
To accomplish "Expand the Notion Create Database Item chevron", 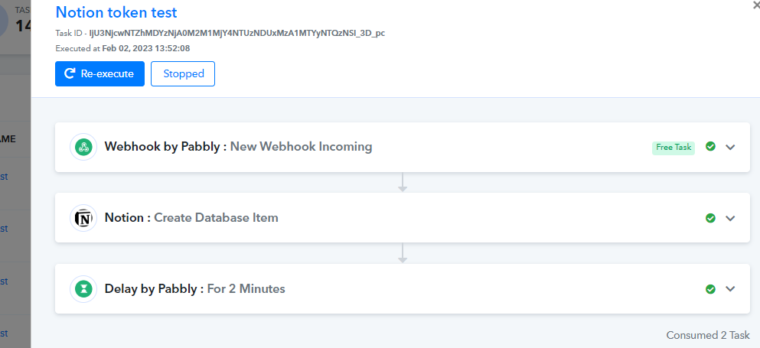I will coord(730,219).
